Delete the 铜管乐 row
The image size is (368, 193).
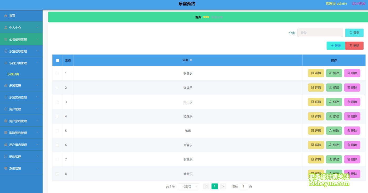pyautogui.click(x=352, y=159)
